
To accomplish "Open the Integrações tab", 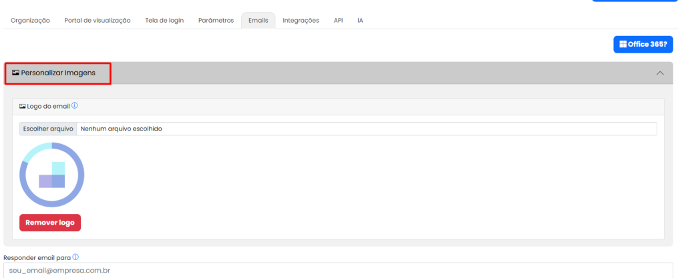I will [301, 21].
